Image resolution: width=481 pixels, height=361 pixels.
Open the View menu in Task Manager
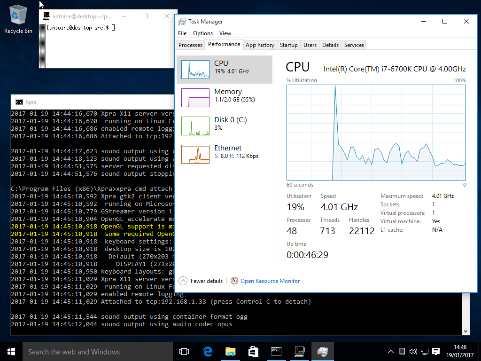tap(225, 33)
